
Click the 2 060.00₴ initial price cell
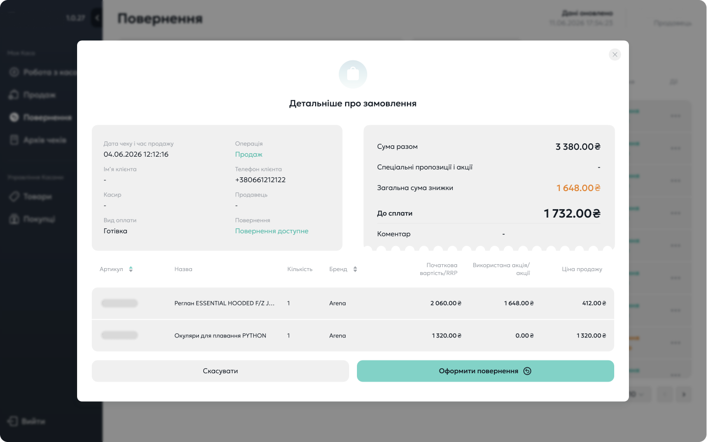point(446,304)
